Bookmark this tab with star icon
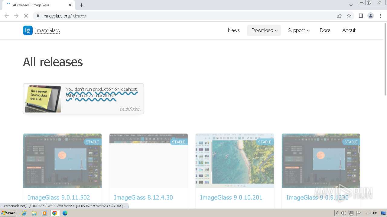This screenshot has height=217, width=387. [x=349, y=16]
